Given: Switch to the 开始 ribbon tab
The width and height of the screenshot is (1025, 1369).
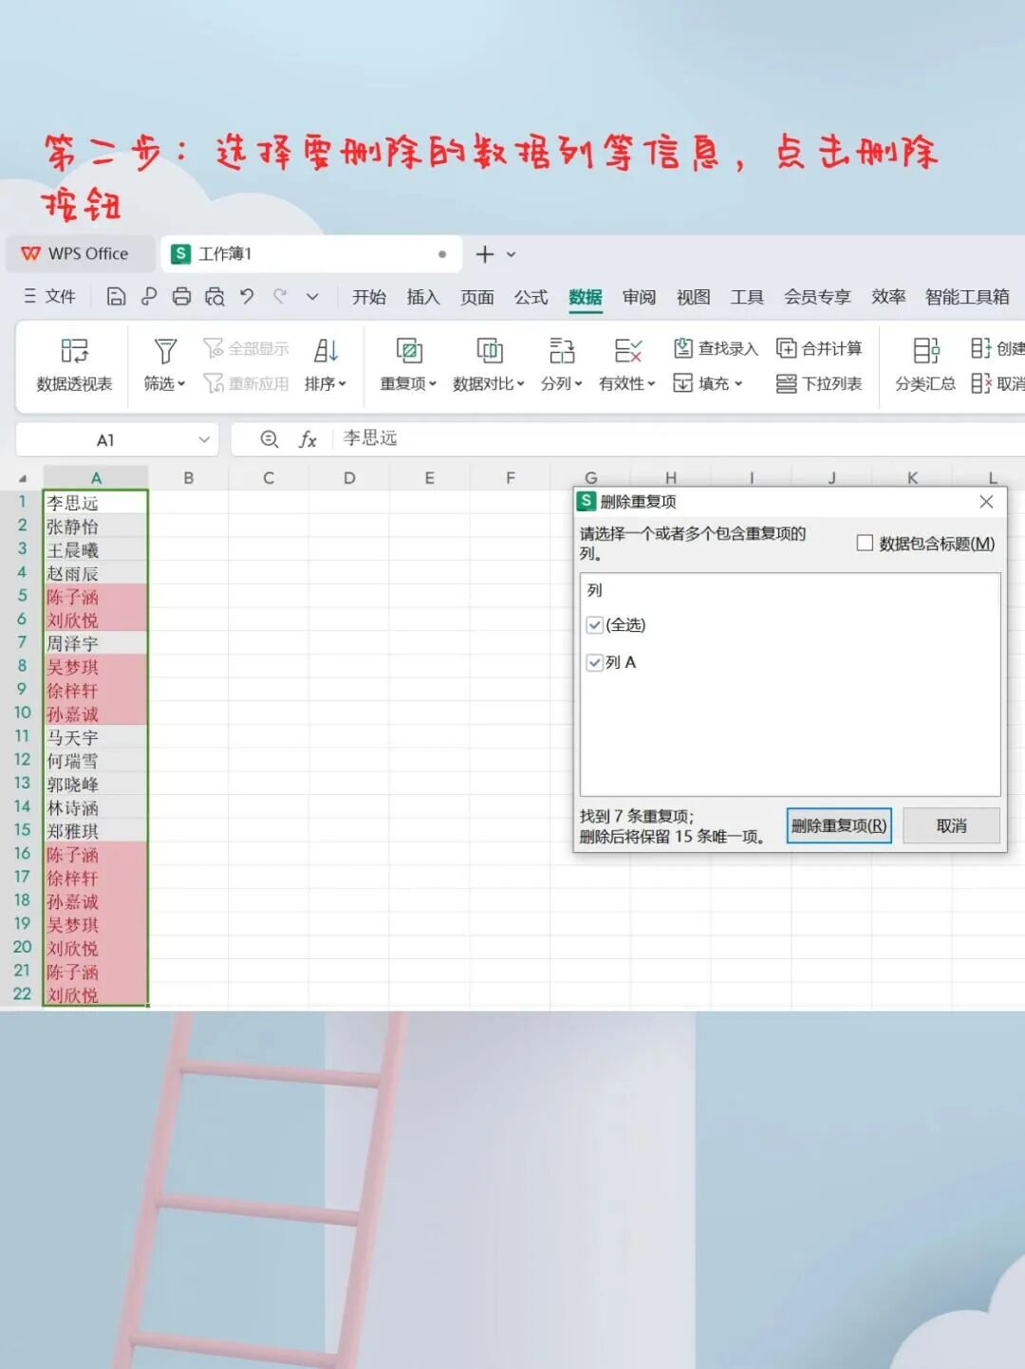Looking at the screenshot, I should [x=369, y=297].
